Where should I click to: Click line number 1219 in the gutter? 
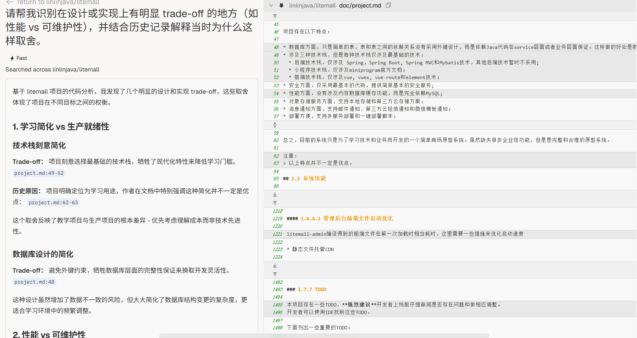[278, 219]
